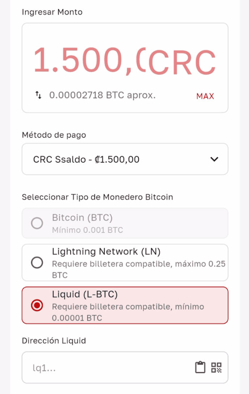Expand the payment method chevron arrow
The image size is (249, 394).
pos(214,159)
